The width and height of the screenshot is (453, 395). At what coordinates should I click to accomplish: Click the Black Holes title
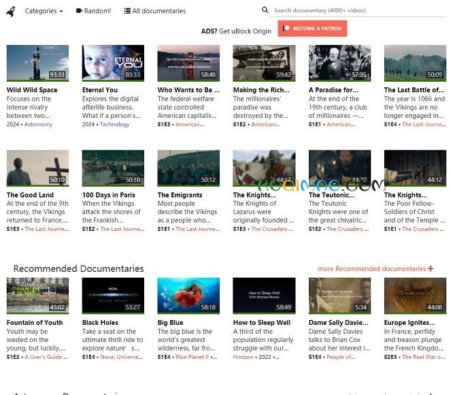[100, 322]
